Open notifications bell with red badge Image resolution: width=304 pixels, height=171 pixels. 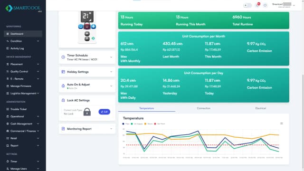[257, 5]
